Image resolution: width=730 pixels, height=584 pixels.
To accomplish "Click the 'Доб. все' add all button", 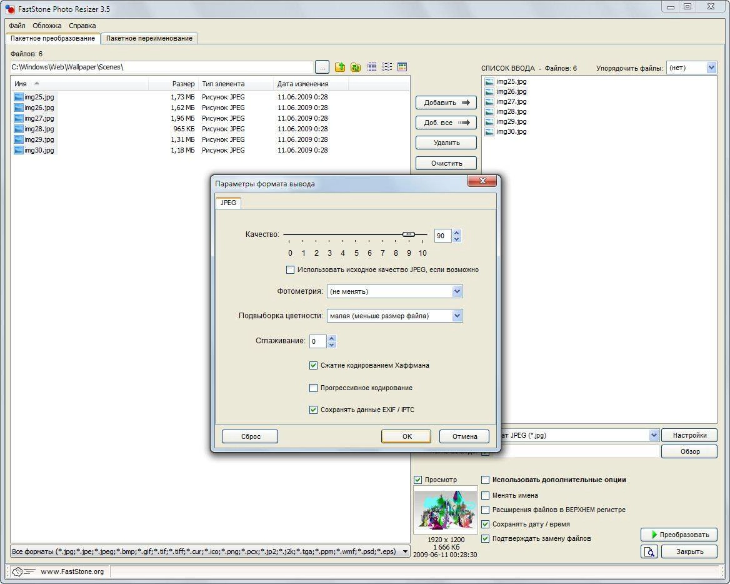I will pos(446,123).
